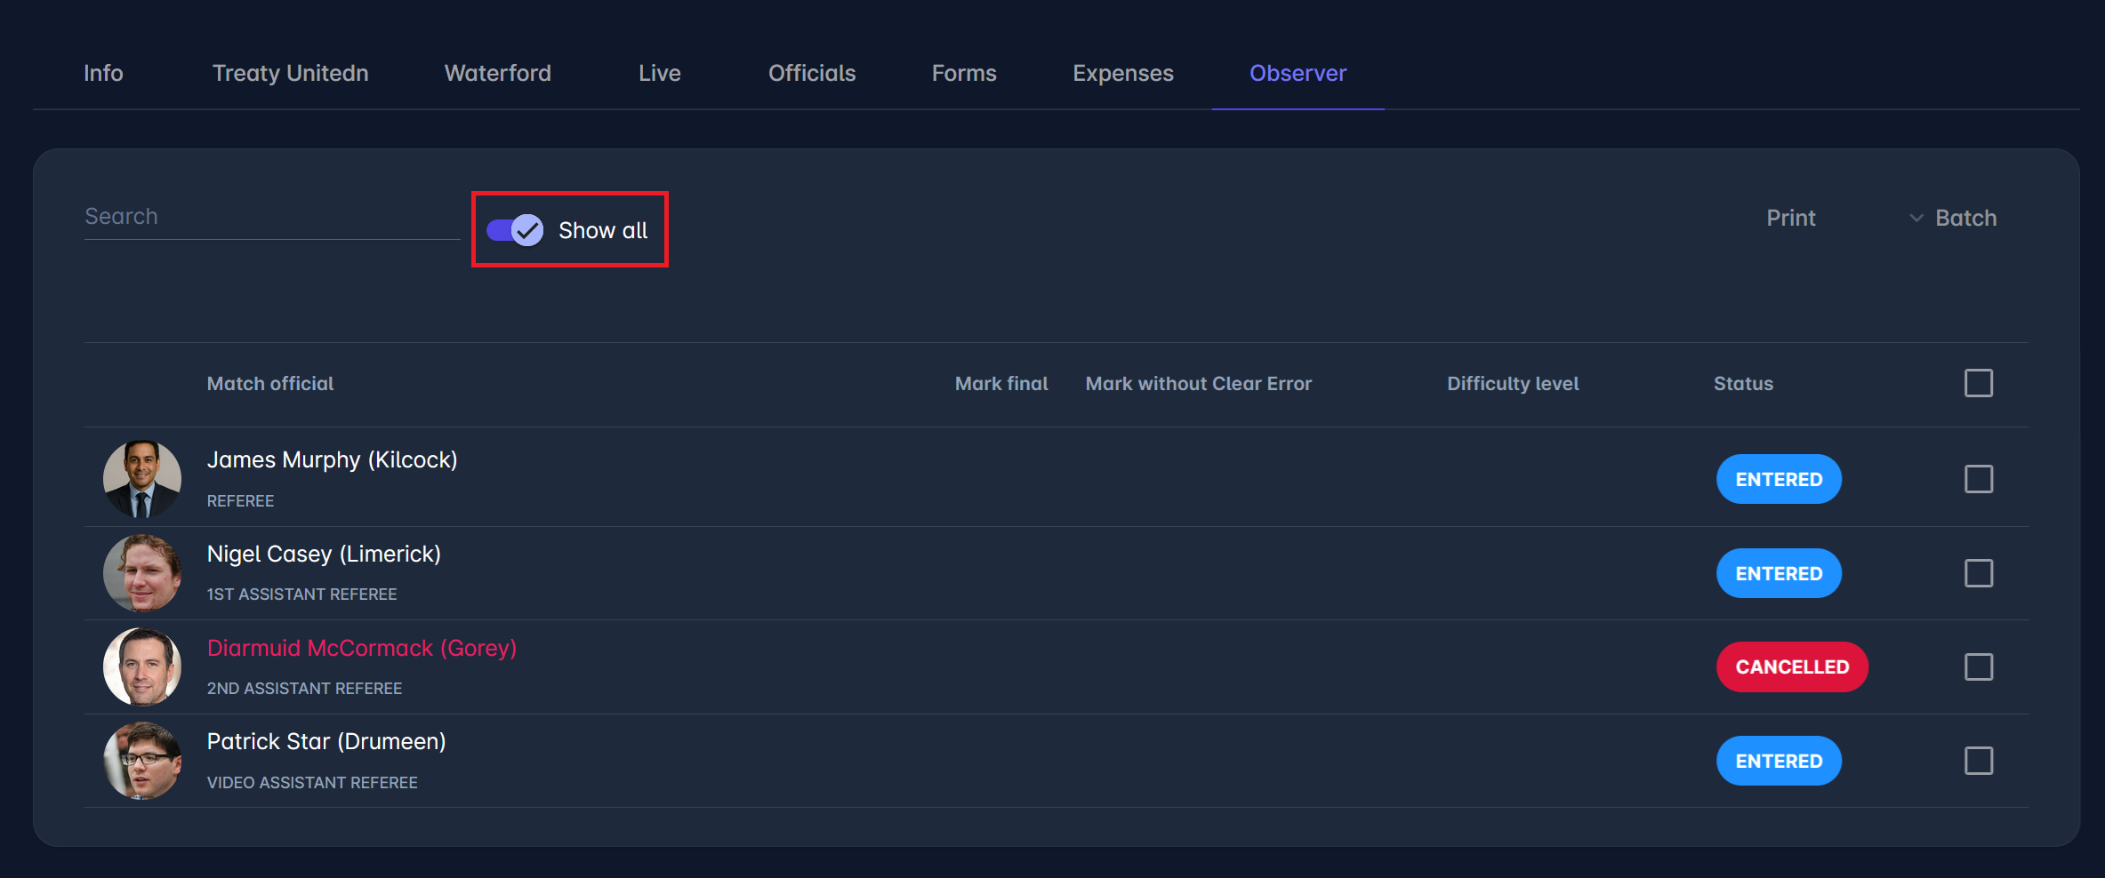The image size is (2105, 878).
Task: Open the Live tab
Action: 659,73
